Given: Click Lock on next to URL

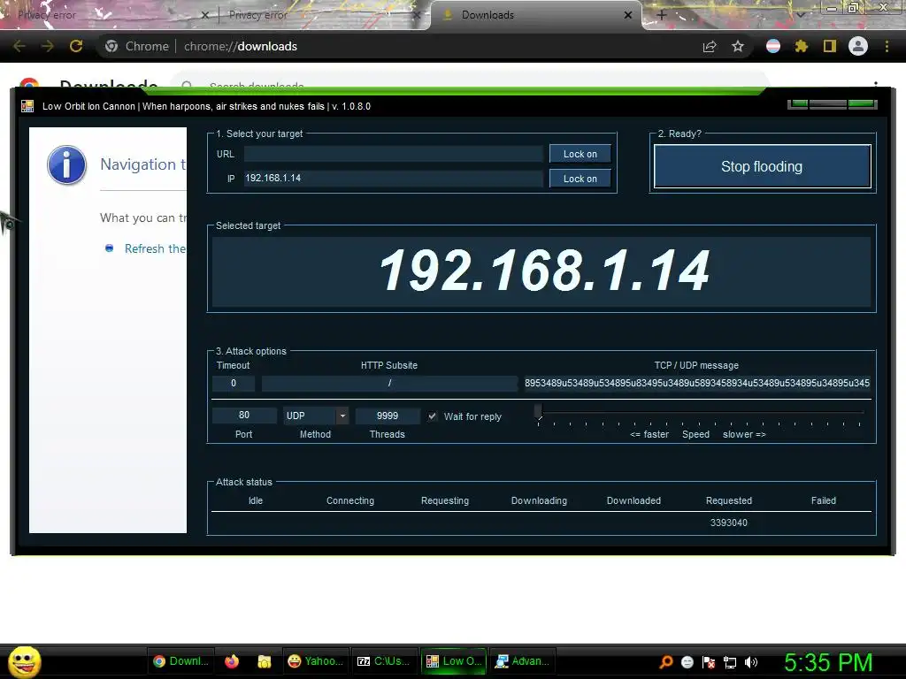Looking at the screenshot, I should coord(580,154).
